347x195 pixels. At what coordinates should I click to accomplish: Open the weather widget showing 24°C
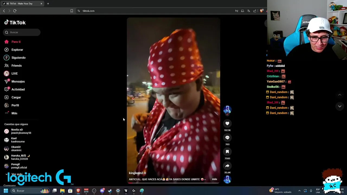(x=280, y=191)
